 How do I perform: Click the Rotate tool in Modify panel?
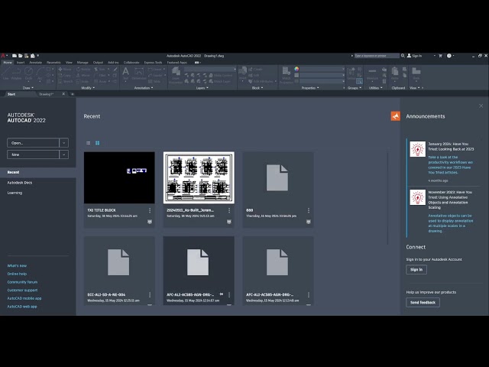(x=83, y=70)
